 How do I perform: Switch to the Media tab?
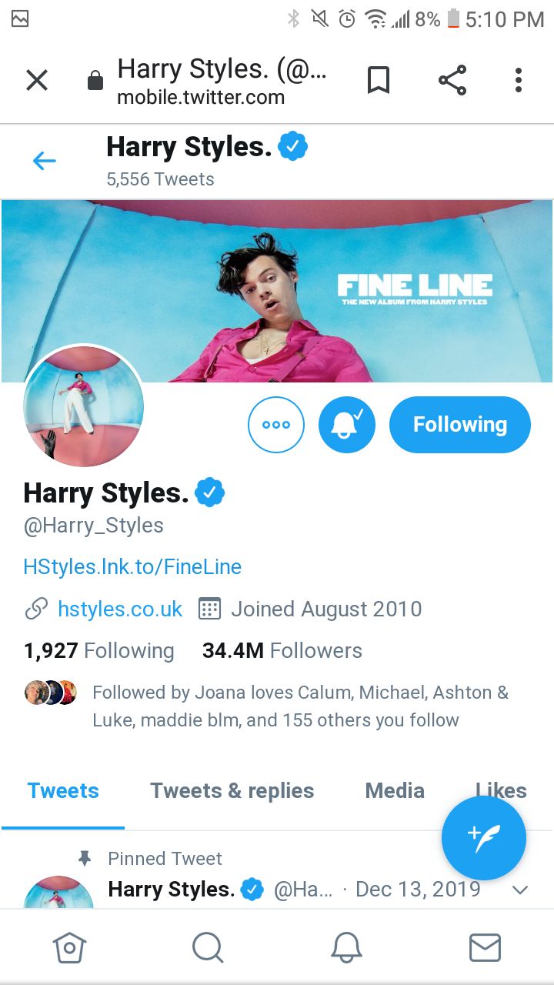pyautogui.click(x=395, y=791)
